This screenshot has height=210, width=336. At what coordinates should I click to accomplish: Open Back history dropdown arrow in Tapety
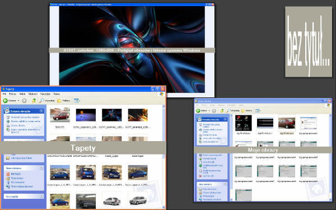(18, 100)
